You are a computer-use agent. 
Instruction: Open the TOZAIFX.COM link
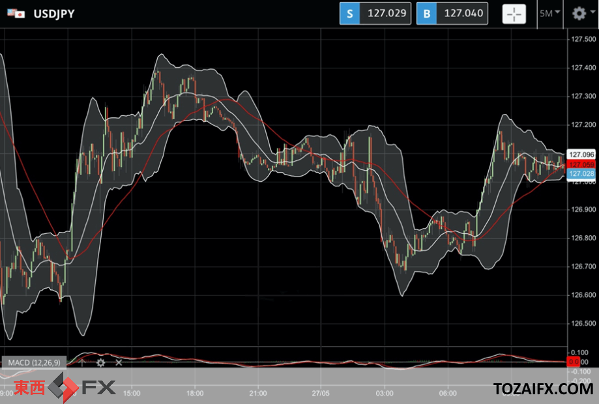(x=543, y=389)
